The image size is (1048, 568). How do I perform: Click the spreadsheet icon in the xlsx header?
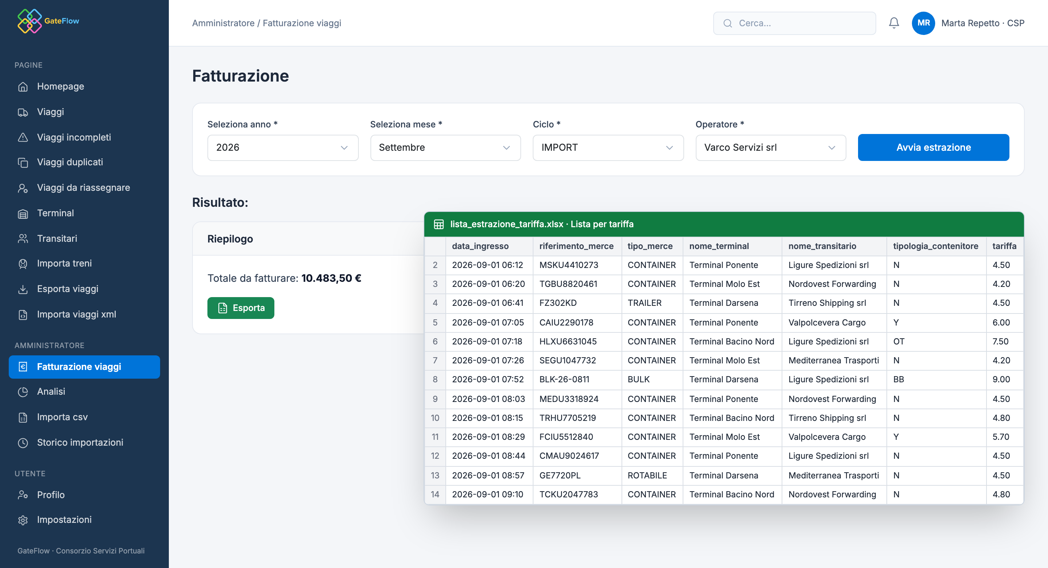(x=438, y=224)
